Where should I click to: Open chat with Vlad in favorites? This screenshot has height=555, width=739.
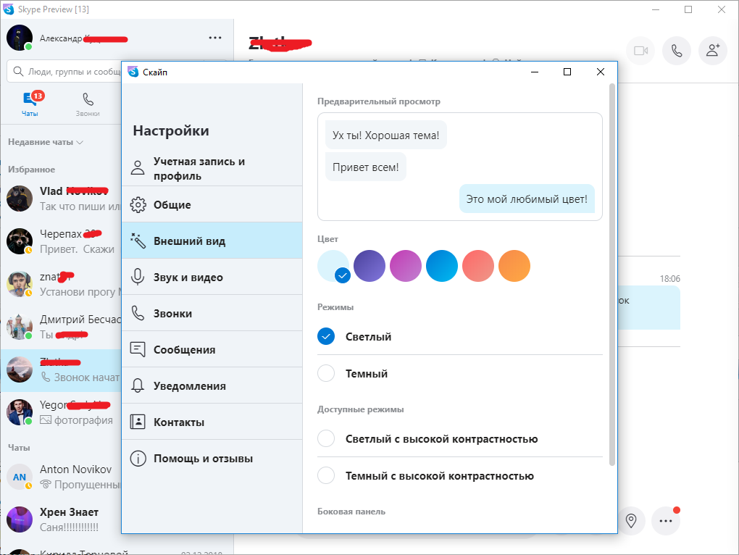62,199
